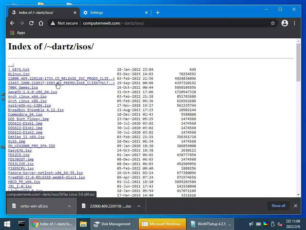This screenshot has height=230, width=306.
Task: Click the FIX95CPU.iso link
Action: [21, 168]
